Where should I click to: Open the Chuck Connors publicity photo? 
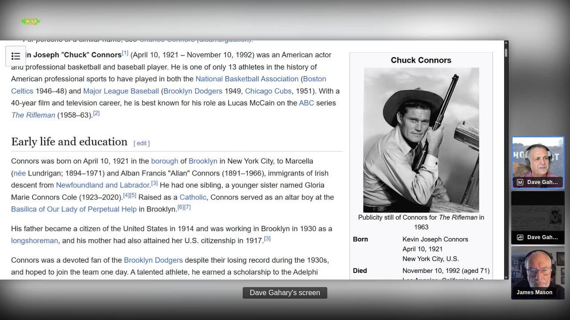(421, 140)
